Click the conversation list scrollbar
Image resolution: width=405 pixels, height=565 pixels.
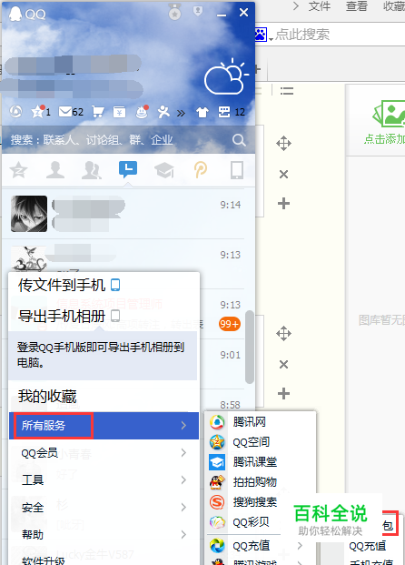[250, 347]
